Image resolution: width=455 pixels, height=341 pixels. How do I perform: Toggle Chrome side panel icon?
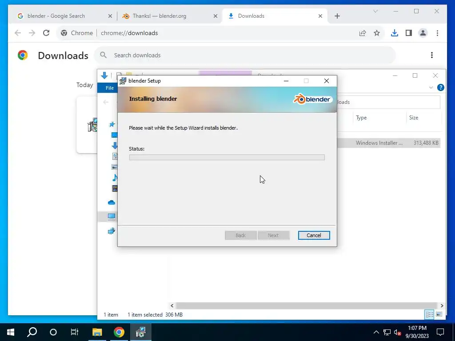(409, 33)
